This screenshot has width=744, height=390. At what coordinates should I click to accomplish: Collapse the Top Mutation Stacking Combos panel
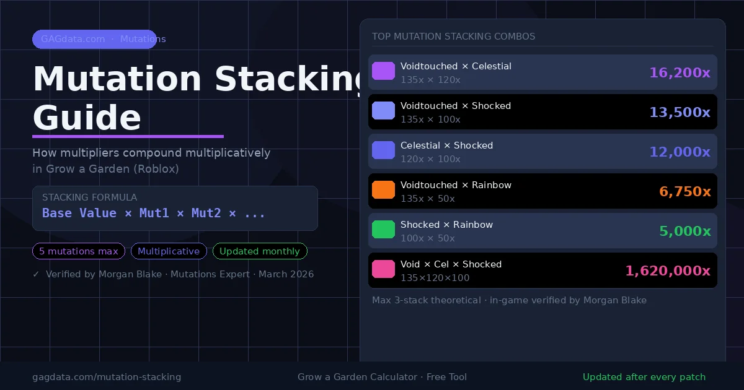tap(453, 37)
